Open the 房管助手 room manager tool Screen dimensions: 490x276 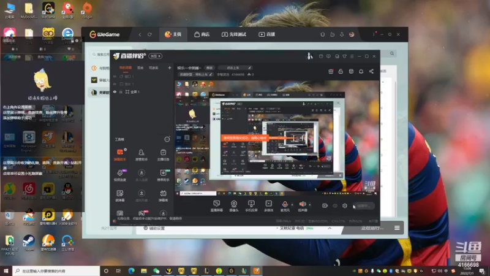click(x=141, y=155)
